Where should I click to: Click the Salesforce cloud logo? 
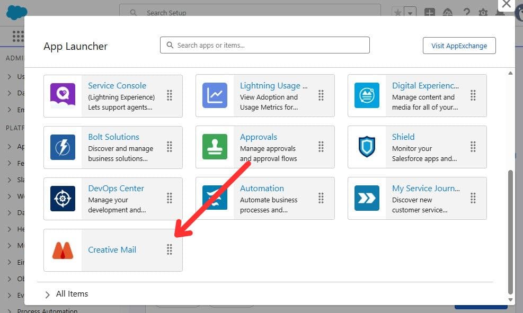coord(16,12)
